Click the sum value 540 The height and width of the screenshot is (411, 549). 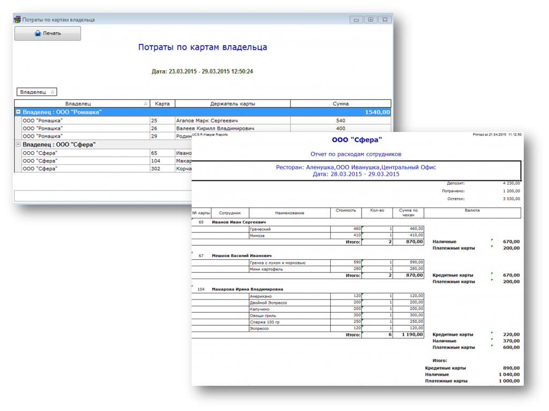[340, 121]
